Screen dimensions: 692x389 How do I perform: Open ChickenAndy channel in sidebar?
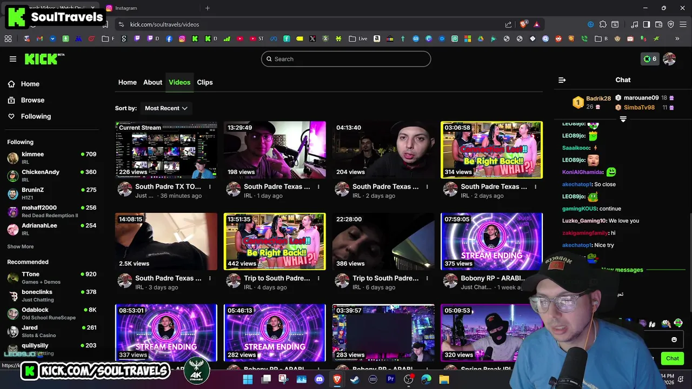click(51, 176)
